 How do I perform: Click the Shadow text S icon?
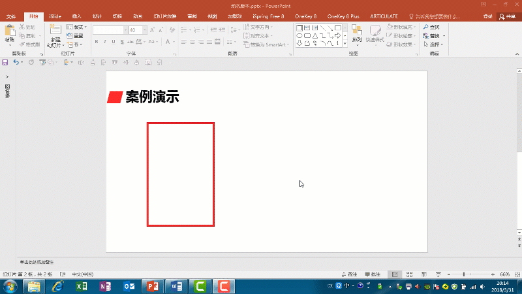point(122,42)
